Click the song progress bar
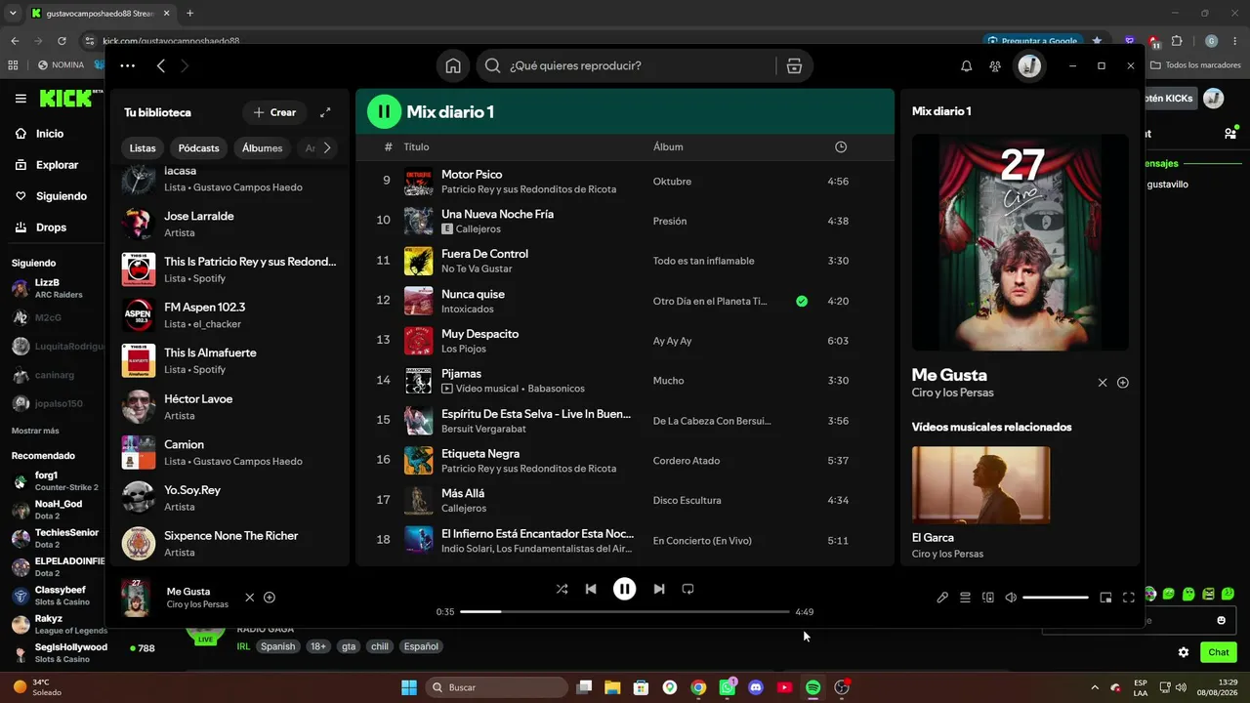This screenshot has height=703, width=1250. point(624,612)
